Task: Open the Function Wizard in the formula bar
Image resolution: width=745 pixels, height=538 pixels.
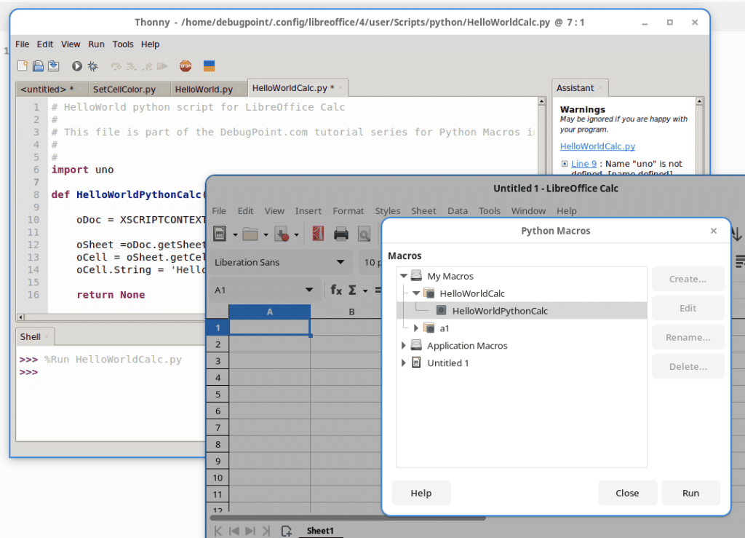Action: (x=335, y=290)
